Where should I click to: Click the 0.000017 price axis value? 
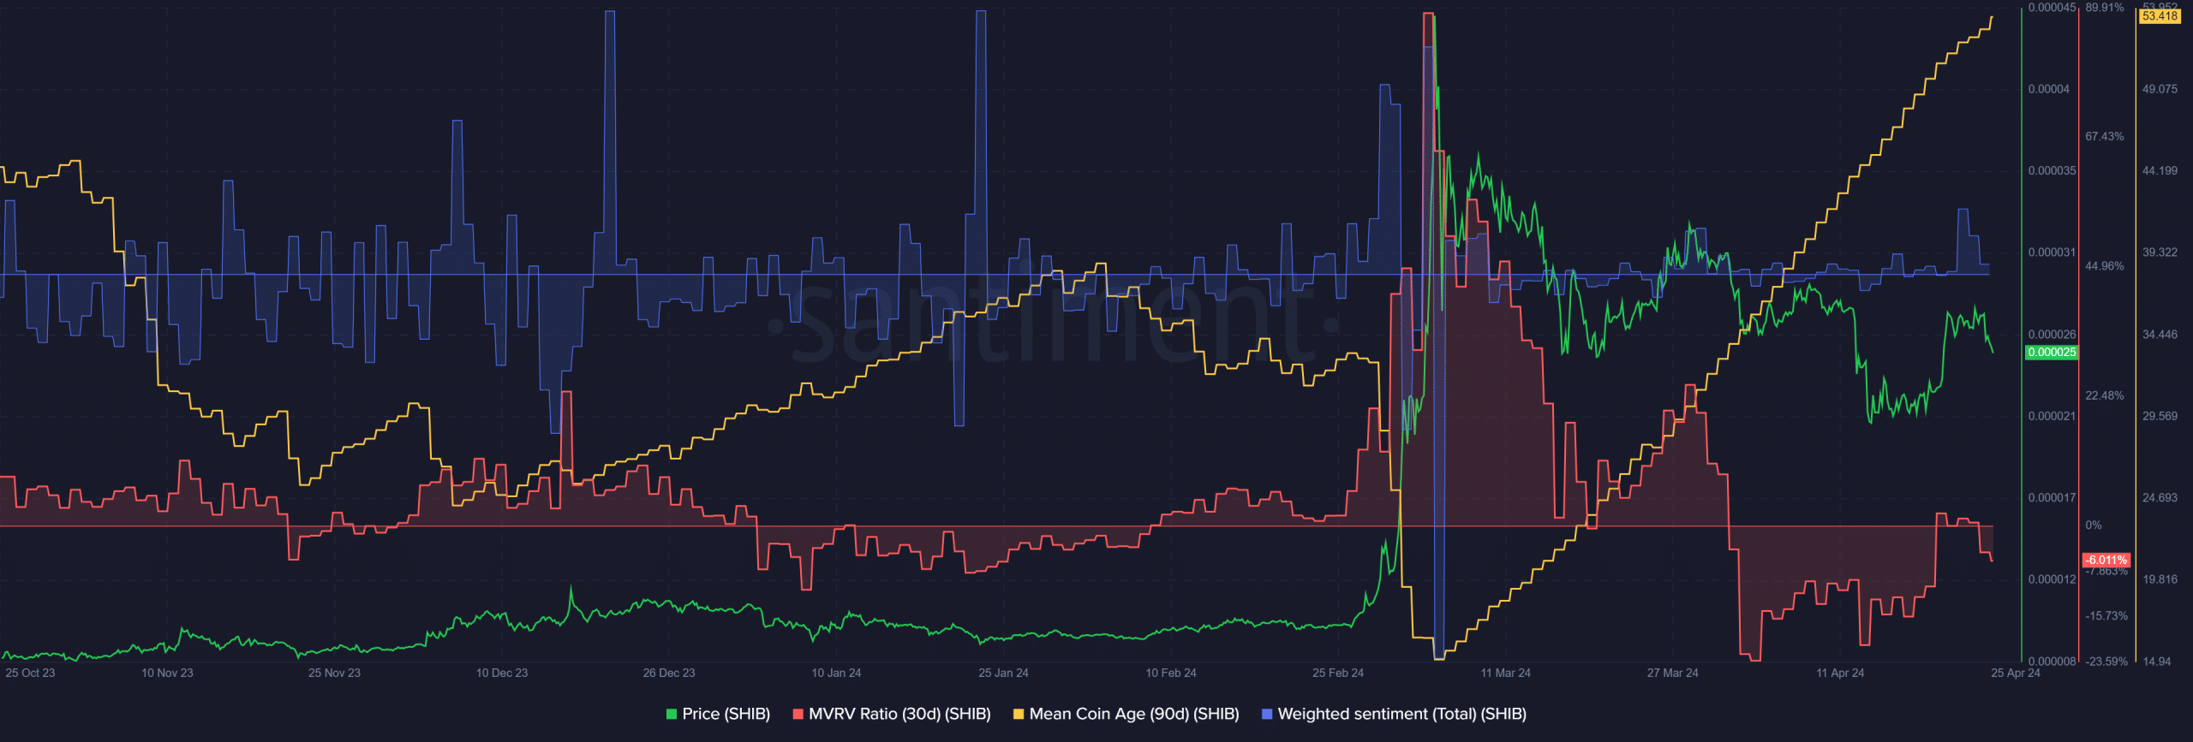pos(2052,497)
